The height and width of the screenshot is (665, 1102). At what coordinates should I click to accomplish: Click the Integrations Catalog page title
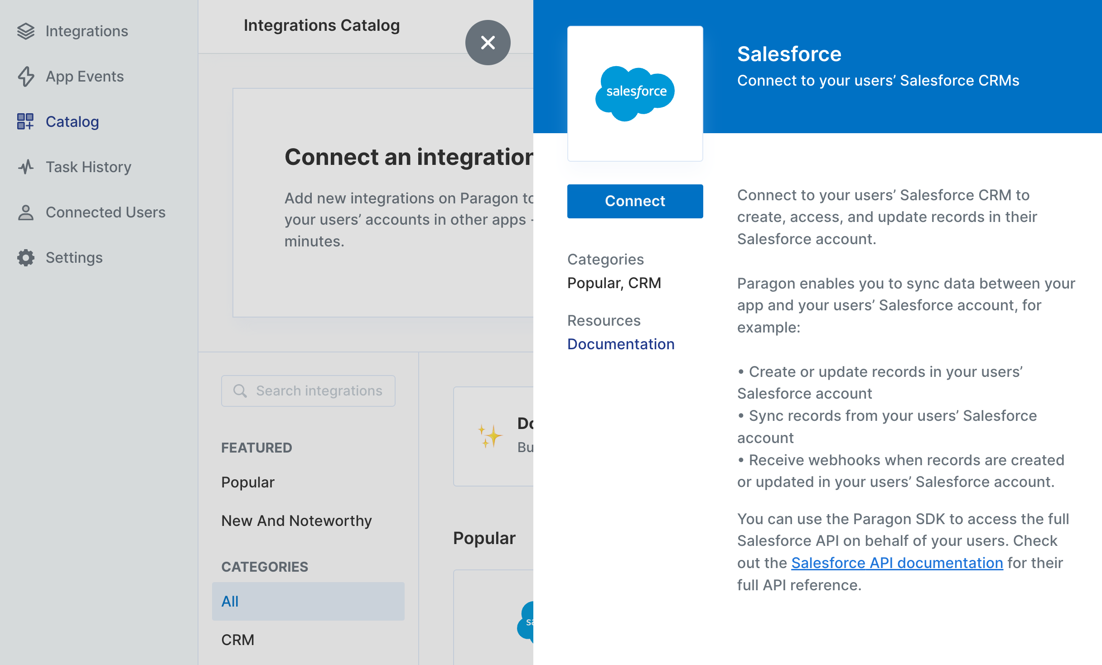pos(322,26)
